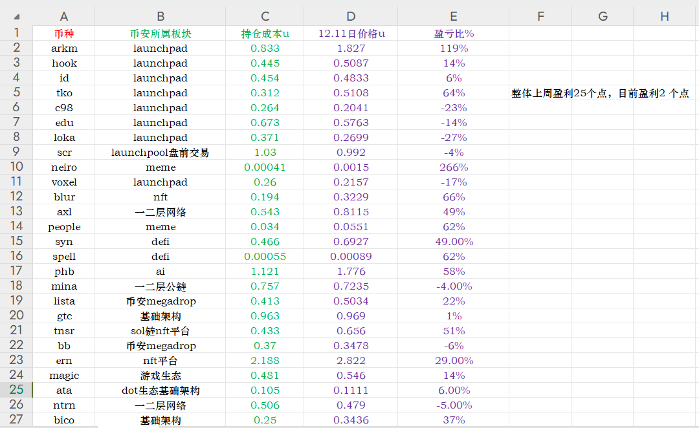Select the cell containing ata
This screenshot has height=428, width=699.
[63, 390]
